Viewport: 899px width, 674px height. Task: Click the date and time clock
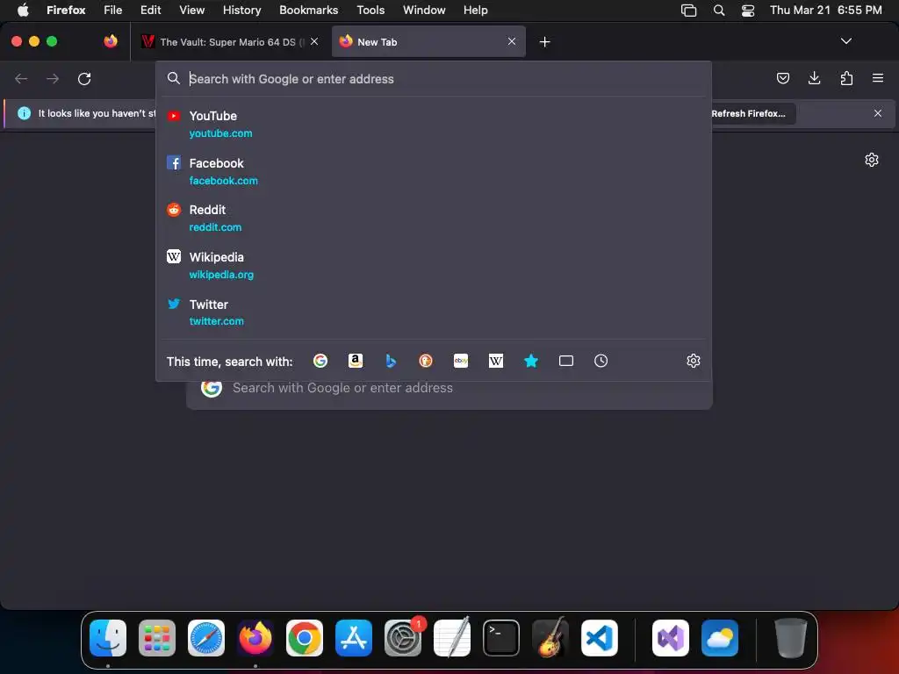pos(825,10)
